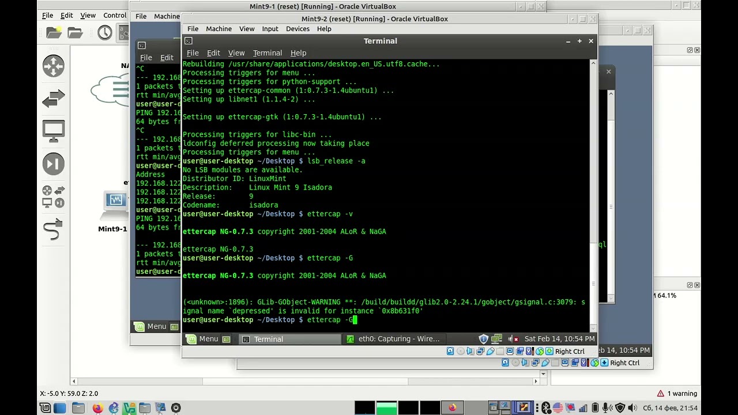Screen dimensions: 738x415
Task: Click 1 warning indicator in GNS3 status bar
Action: (677, 394)
